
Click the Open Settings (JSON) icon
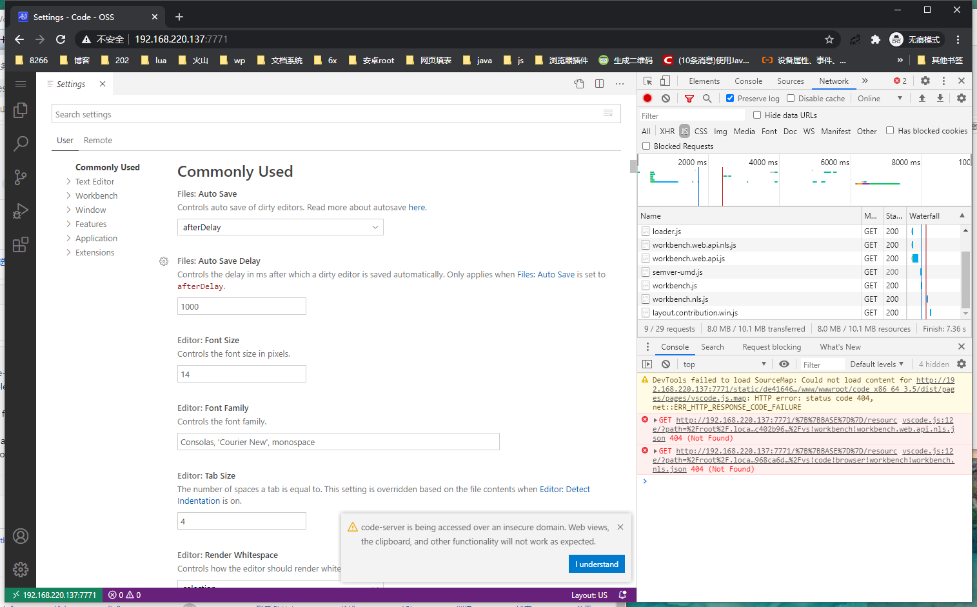(579, 84)
